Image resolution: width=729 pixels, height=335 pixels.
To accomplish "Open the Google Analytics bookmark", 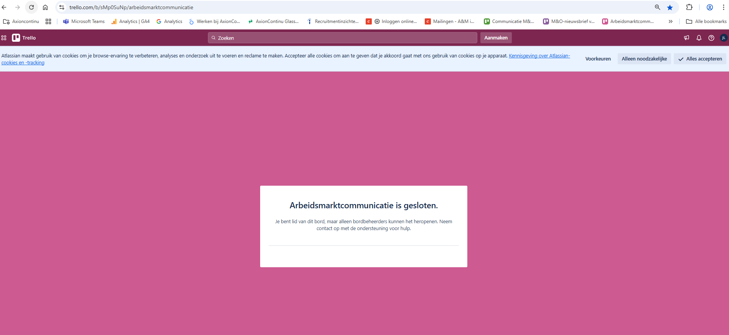I will point(169,21).
